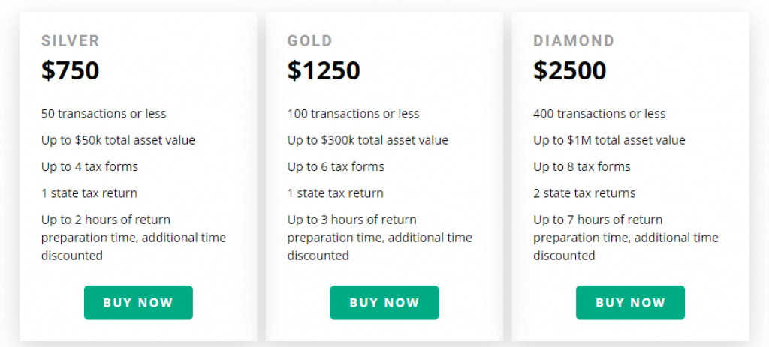769x347 pixels.
Task: Click the $1250 price text
Action: pos(324,70)
